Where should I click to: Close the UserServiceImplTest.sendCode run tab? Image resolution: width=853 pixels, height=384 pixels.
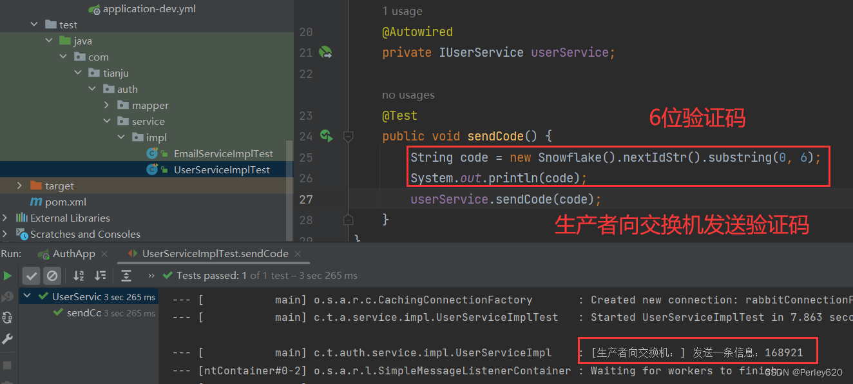[298, 254]
